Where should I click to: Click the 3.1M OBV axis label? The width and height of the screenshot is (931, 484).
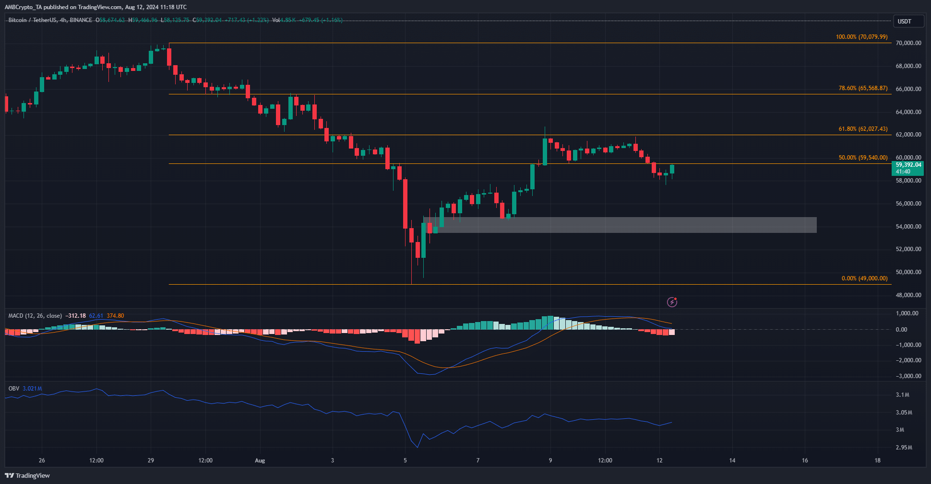[x=902, y=395]
